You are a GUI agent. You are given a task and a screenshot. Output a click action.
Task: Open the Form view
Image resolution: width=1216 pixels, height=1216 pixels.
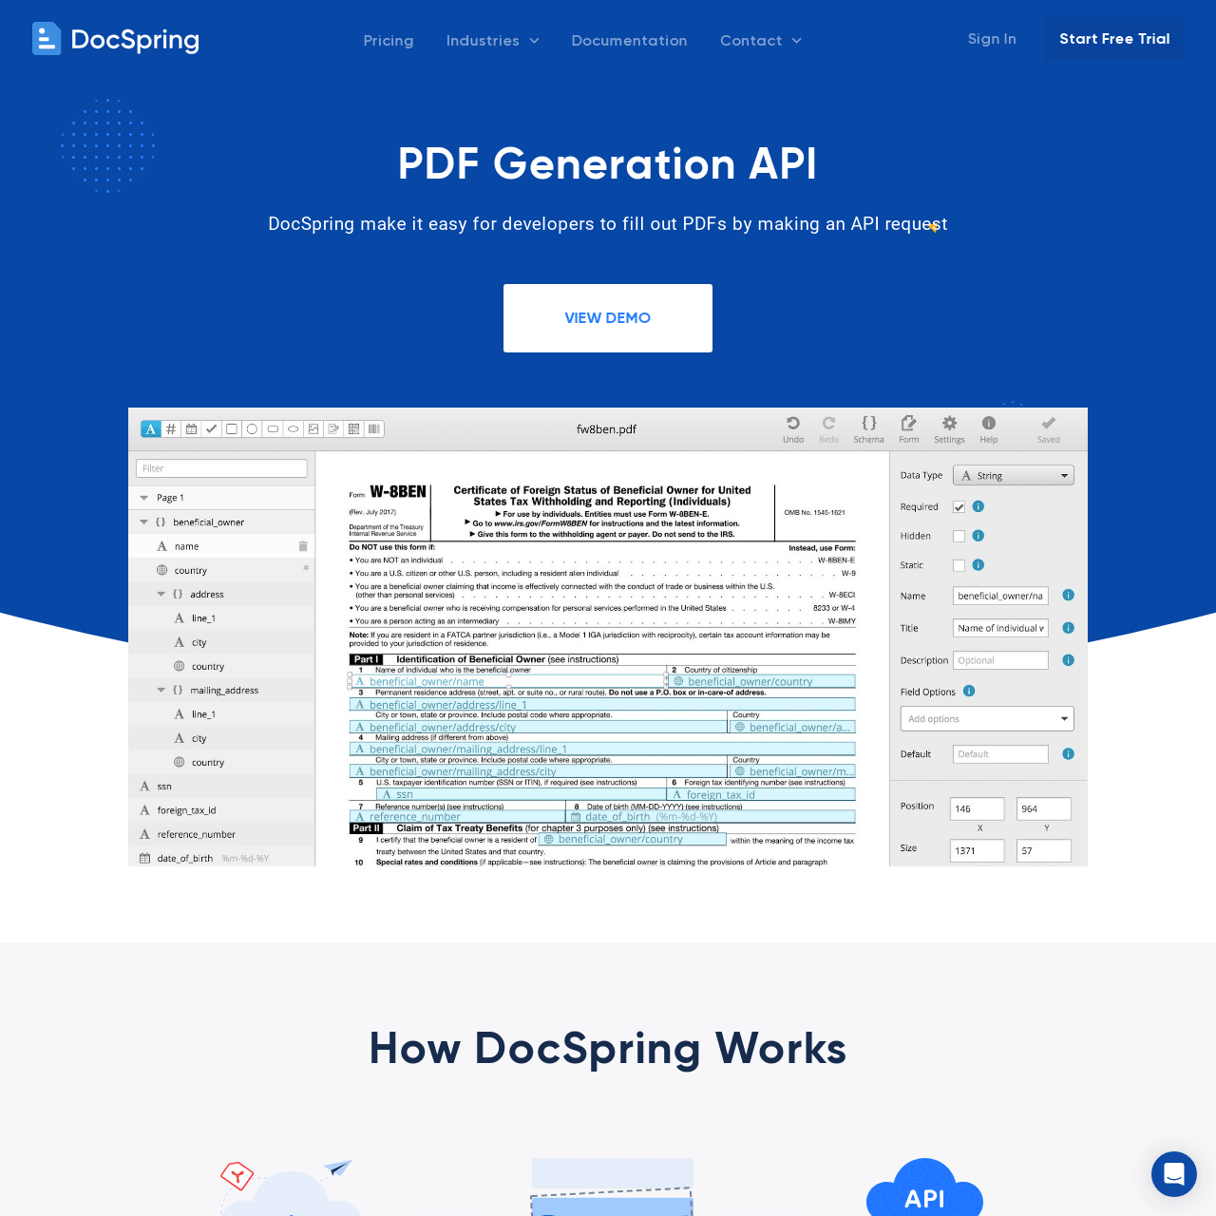(x=909, y=428)
